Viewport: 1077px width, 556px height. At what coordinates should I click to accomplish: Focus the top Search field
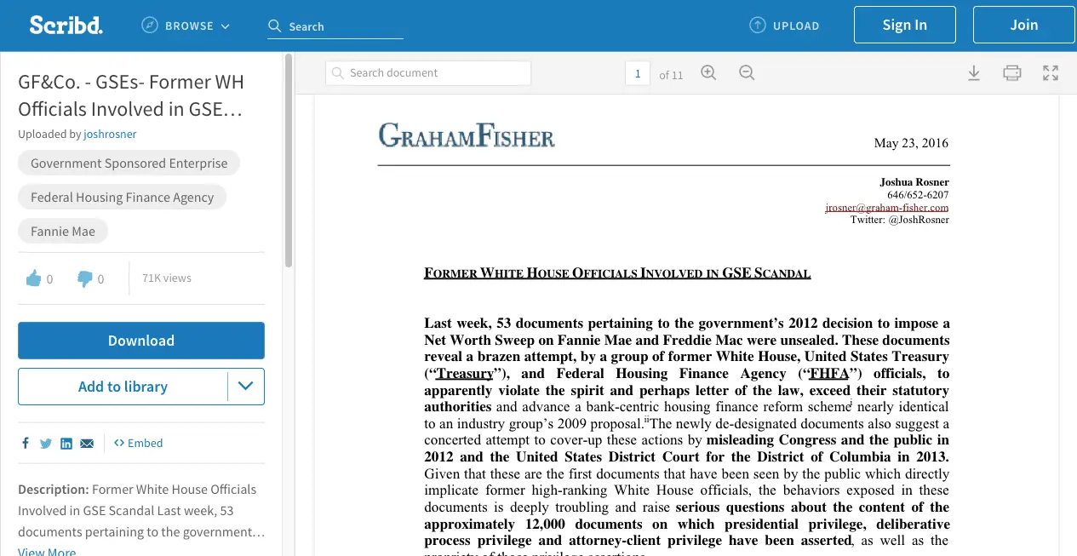tap(335, 26)
